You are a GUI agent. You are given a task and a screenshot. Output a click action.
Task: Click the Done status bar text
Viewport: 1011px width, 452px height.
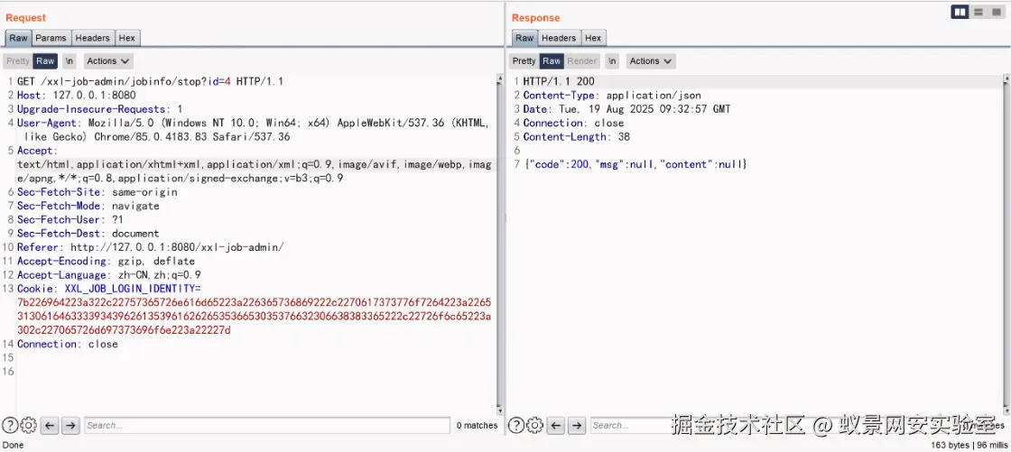coord(13,445)
